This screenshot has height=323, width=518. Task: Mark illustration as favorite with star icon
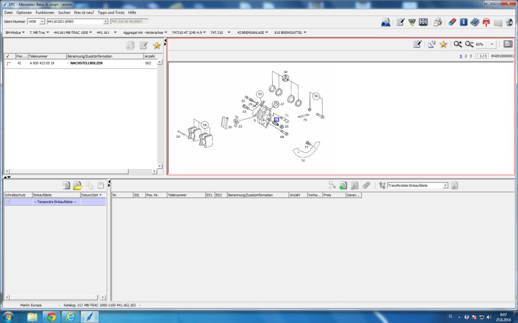click(x=444, y=44)
